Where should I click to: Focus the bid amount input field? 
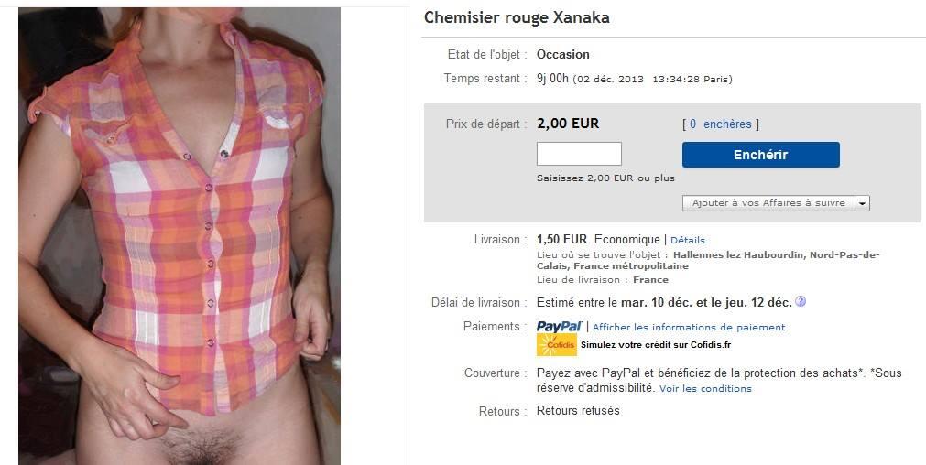[x=579, y=154]
